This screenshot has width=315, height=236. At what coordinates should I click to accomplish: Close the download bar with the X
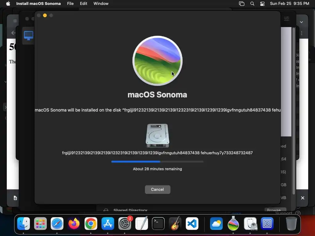[303, 198]
